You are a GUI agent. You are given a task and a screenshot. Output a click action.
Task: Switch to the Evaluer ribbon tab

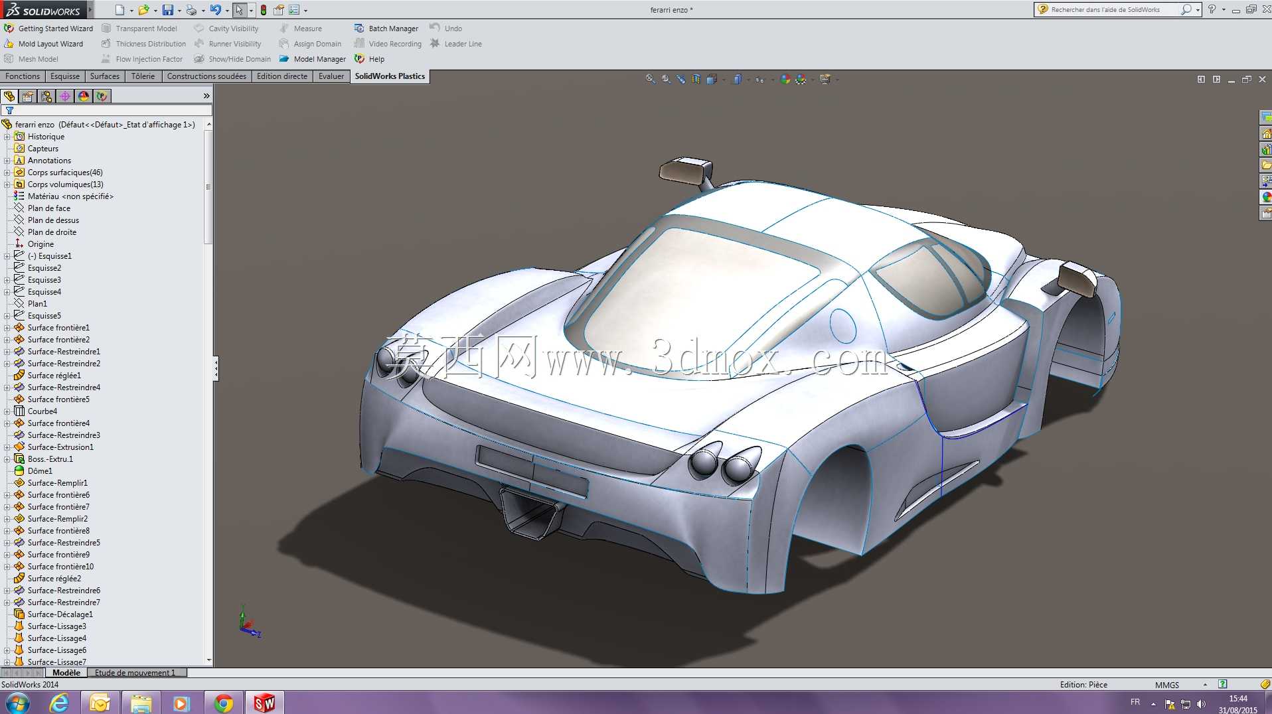[x=331, y=76]
